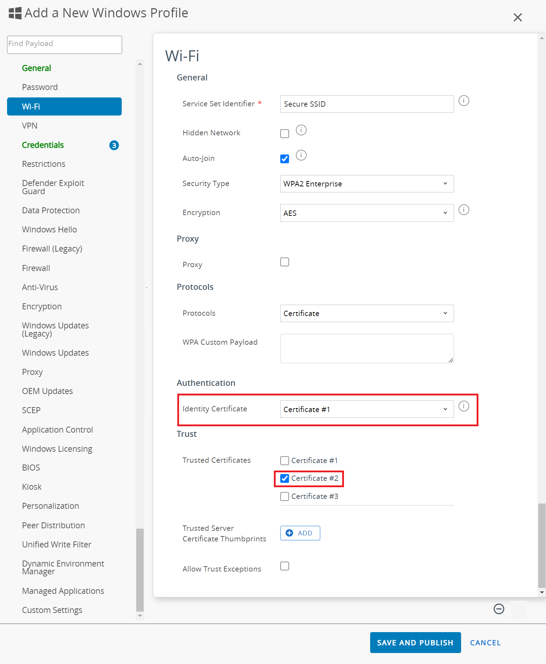The image size is (546, 664).
Task: Click info icon next to Service Set Identifier
Action: pyautogui.click(x=464, y=101)
